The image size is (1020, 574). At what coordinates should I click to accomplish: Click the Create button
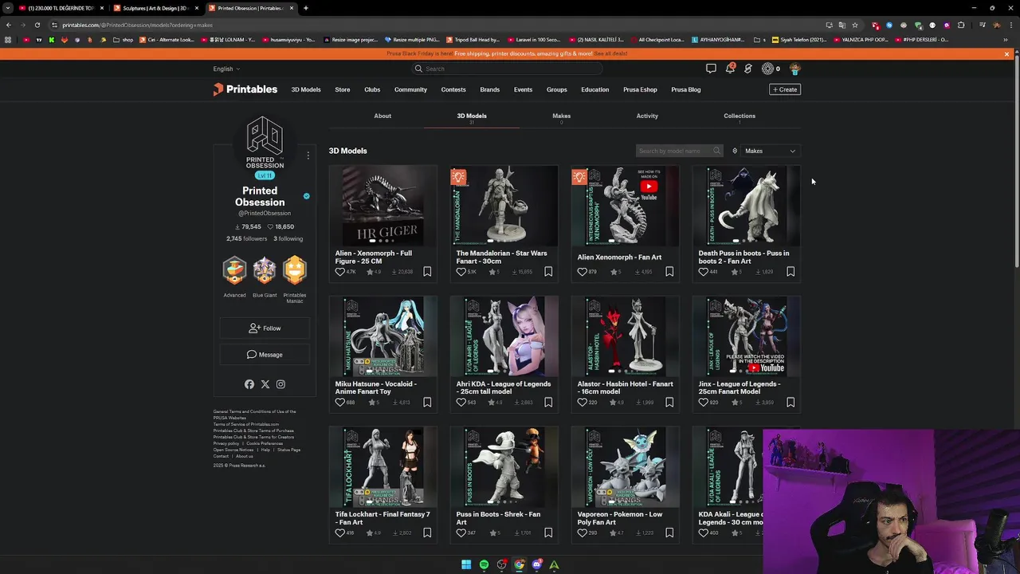click(785, 89)
